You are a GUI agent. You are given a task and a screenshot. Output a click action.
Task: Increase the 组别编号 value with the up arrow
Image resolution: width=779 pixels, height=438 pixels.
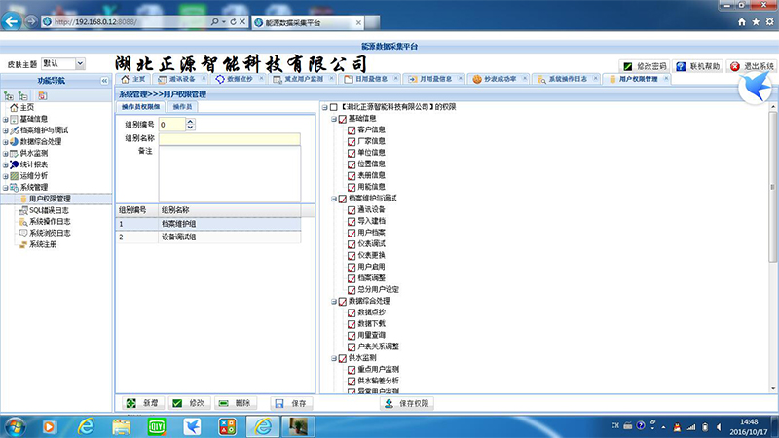(190, 121)
